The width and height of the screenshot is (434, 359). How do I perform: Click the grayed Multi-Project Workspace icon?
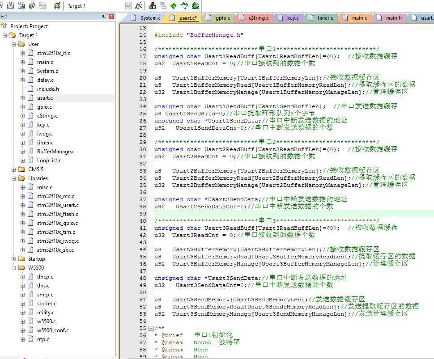[163, 5]
